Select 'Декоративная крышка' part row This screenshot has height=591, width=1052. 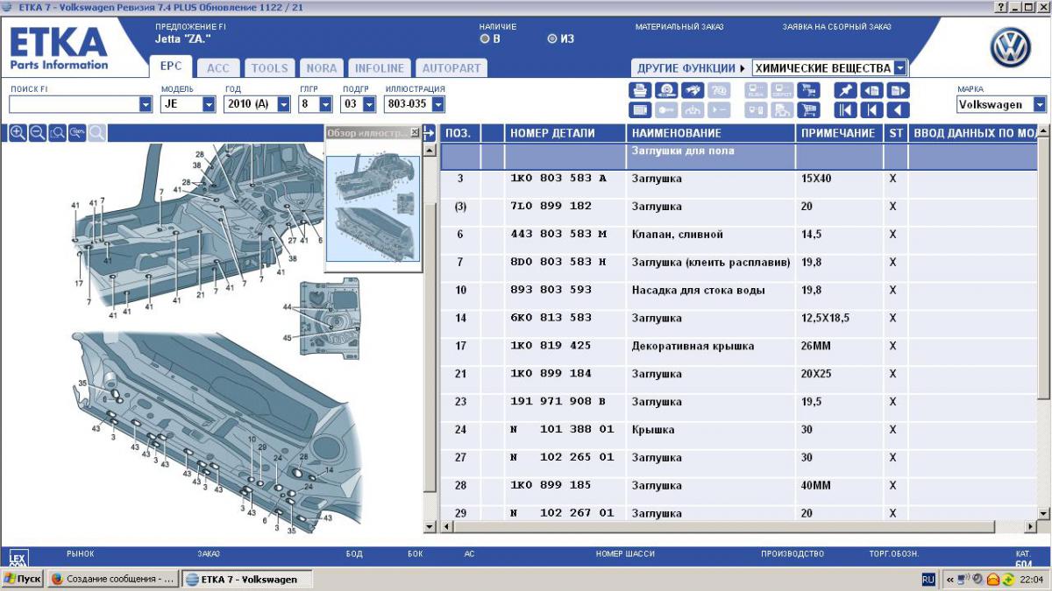coord(738,346)
